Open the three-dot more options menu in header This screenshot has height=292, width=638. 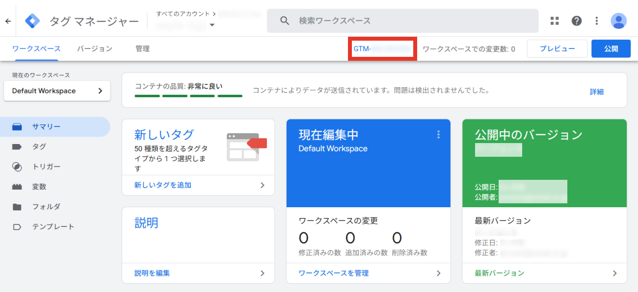pos(597,21)
